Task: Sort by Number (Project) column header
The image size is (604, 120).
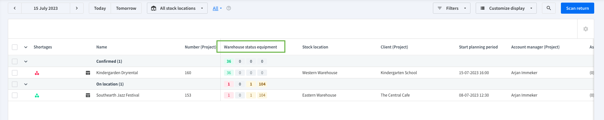Action: (x=200, y=47)
